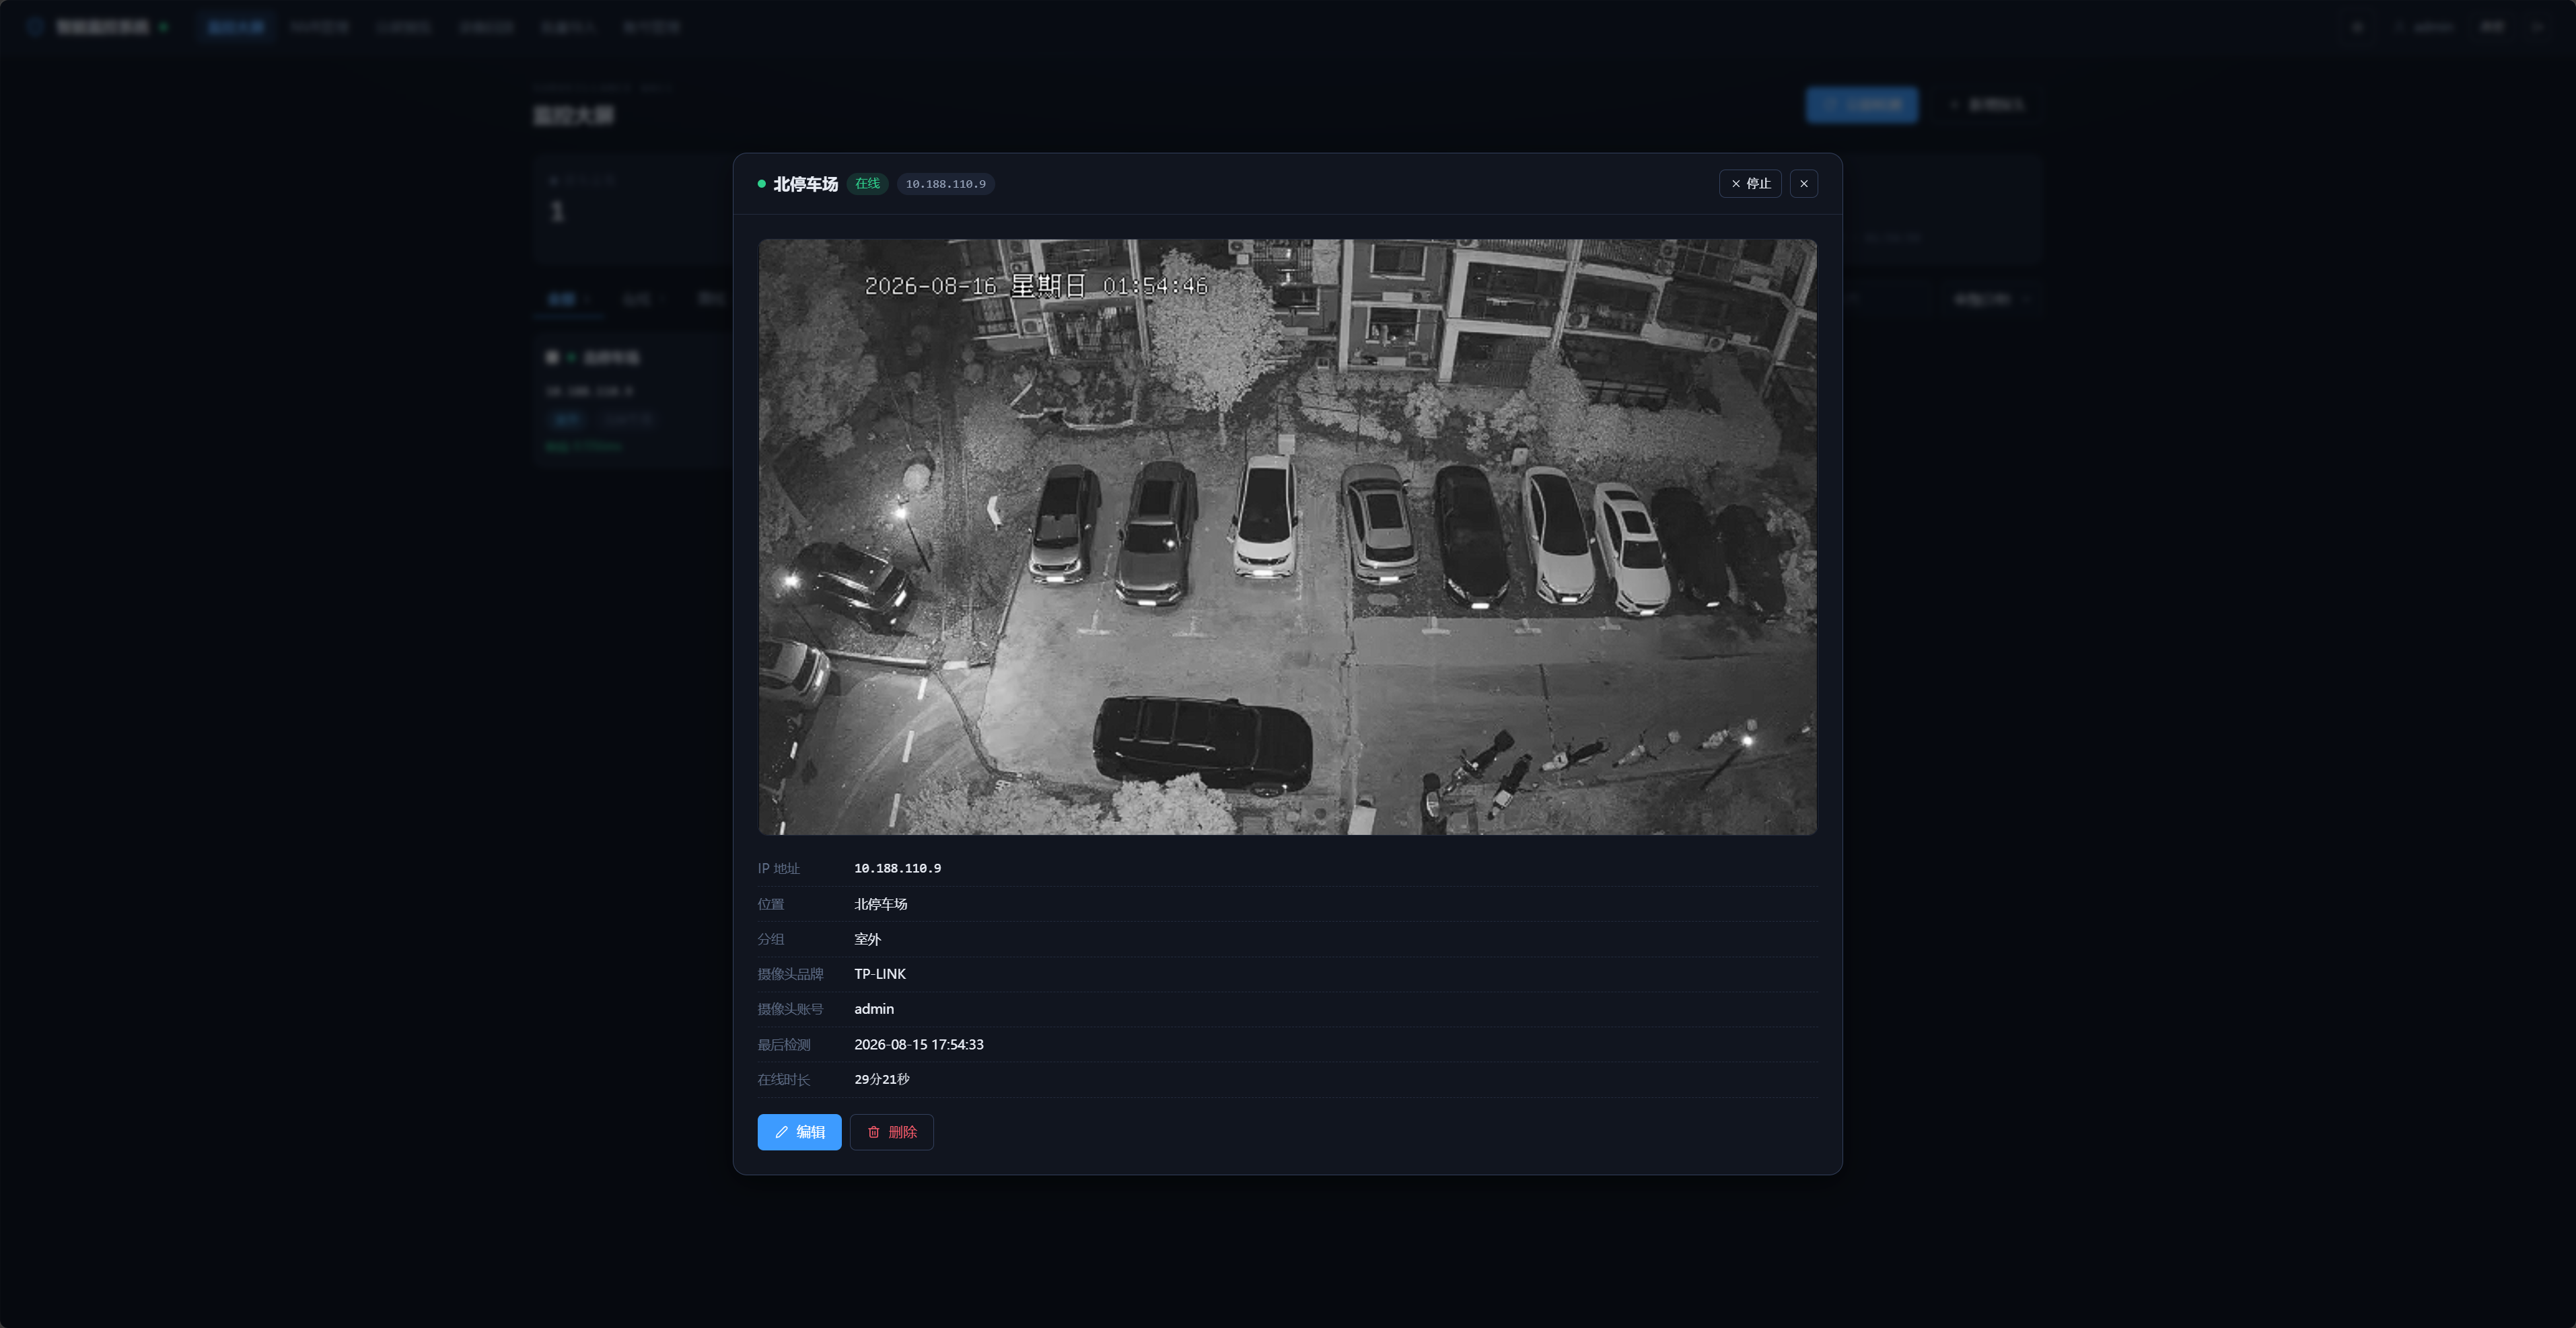The image size is (2576, 1328).
Task: Click the 编辑 edit button
Action: point(799,1132)
